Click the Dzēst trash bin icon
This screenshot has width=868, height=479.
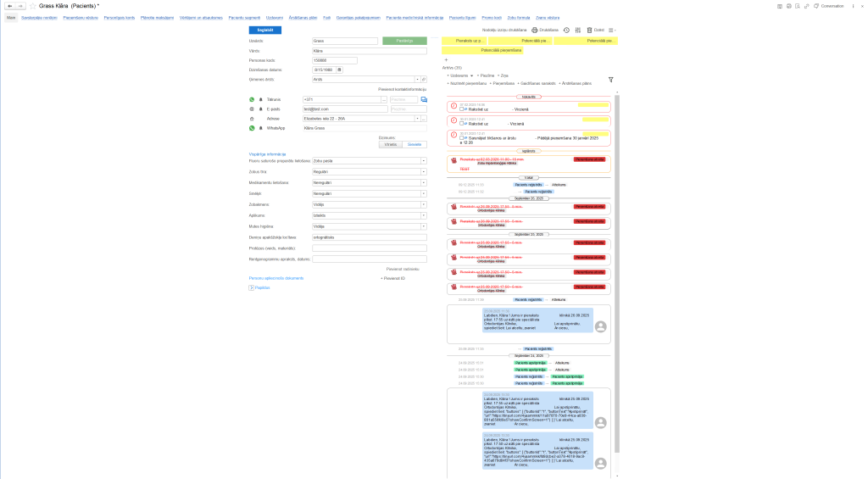(590, 30)
